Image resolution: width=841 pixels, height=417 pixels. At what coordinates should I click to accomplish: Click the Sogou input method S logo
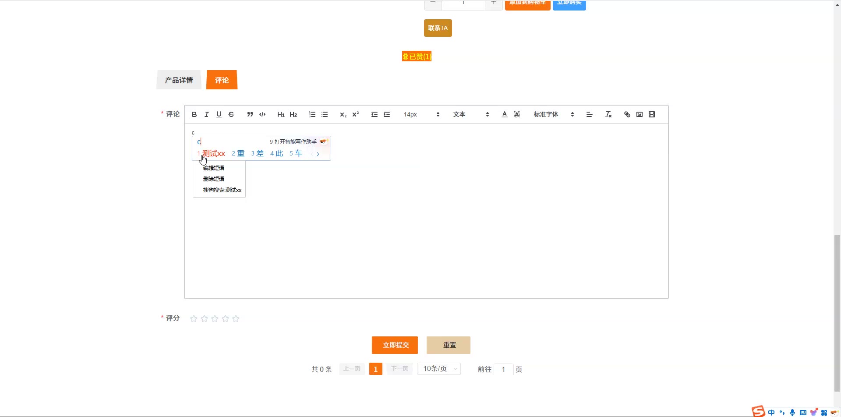pos(758,412)
